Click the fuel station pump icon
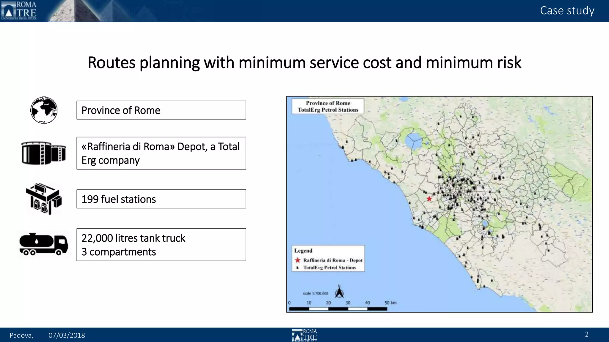This screenshot has height=342, width=609. tap(44, 199)
